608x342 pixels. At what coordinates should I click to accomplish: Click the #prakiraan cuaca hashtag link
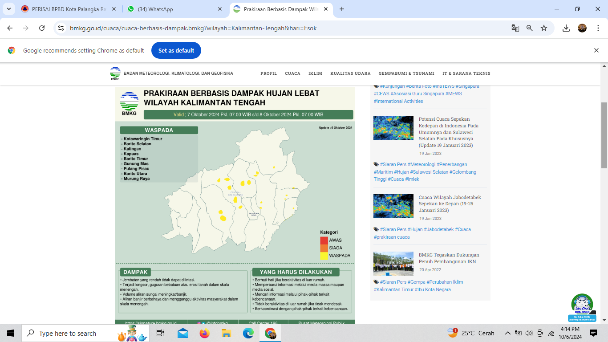point(392,237)
